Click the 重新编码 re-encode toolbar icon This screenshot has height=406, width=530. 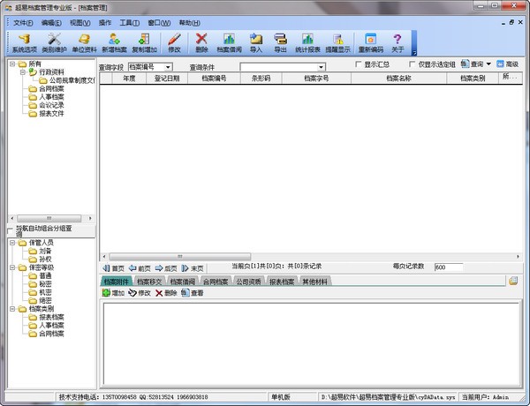(371, 42)
